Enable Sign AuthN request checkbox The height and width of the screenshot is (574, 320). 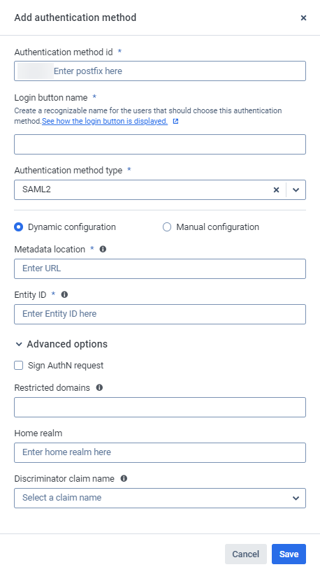pyautogui.click(x=19, y=366)
